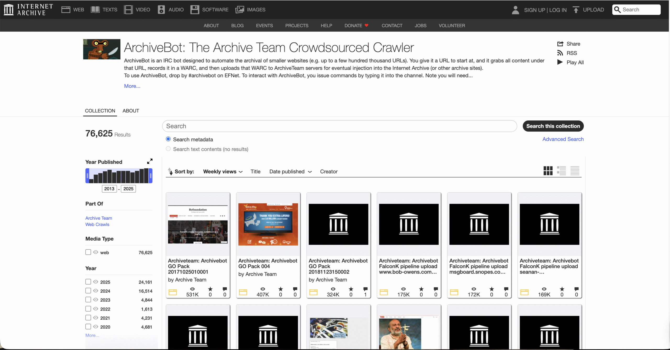This screenshot has height=350, width=670.
Task: Click the Year Published histogram bars
Action: click(119, 176)
